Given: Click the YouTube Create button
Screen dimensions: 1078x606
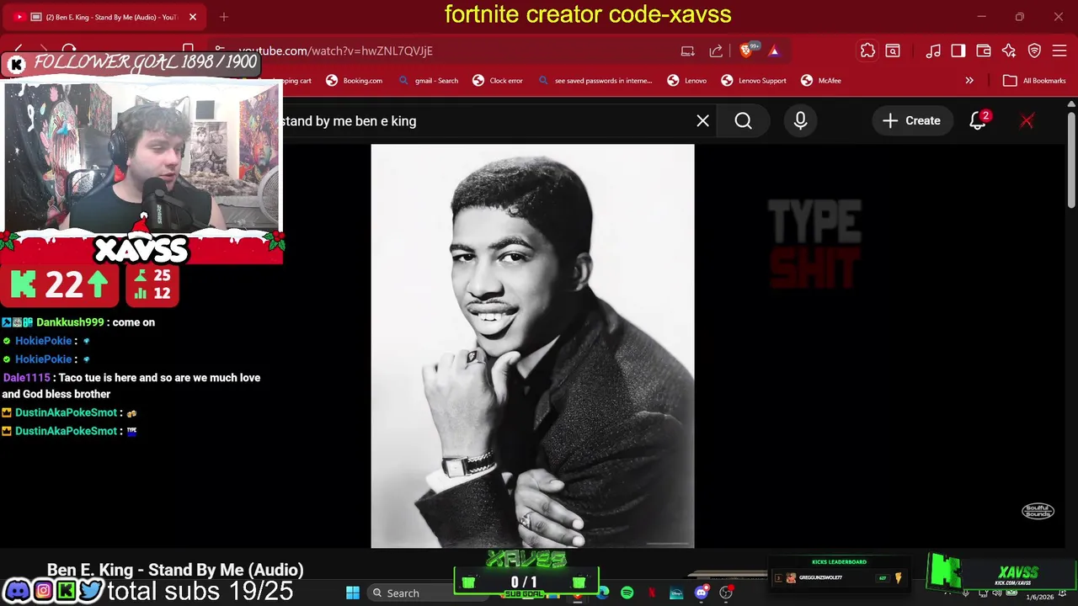Looking at the screenshot, I should coord(911,121).
